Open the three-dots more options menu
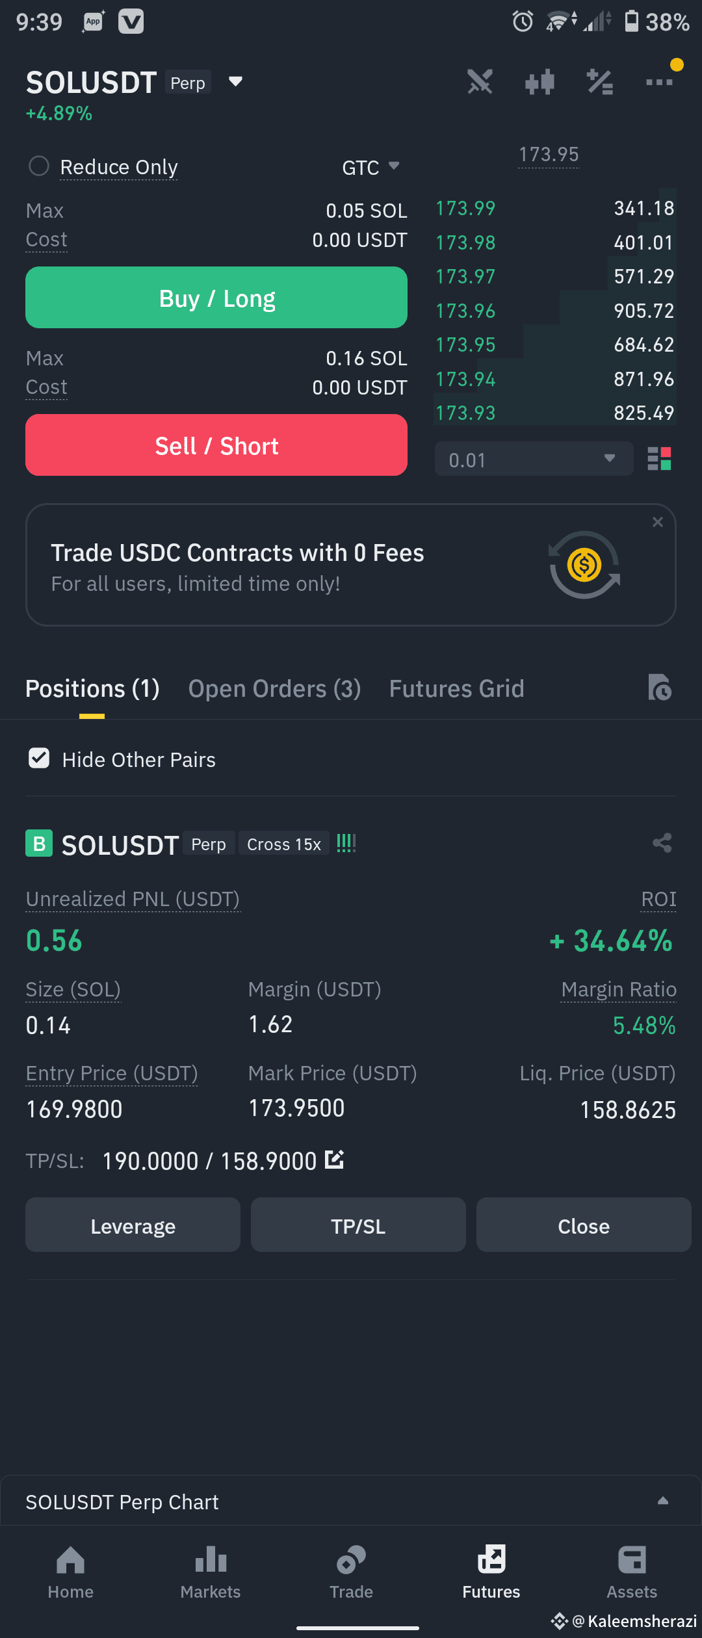Viewport: 702px width, 1638px height. pyautogui.click(x=659, y=83)
